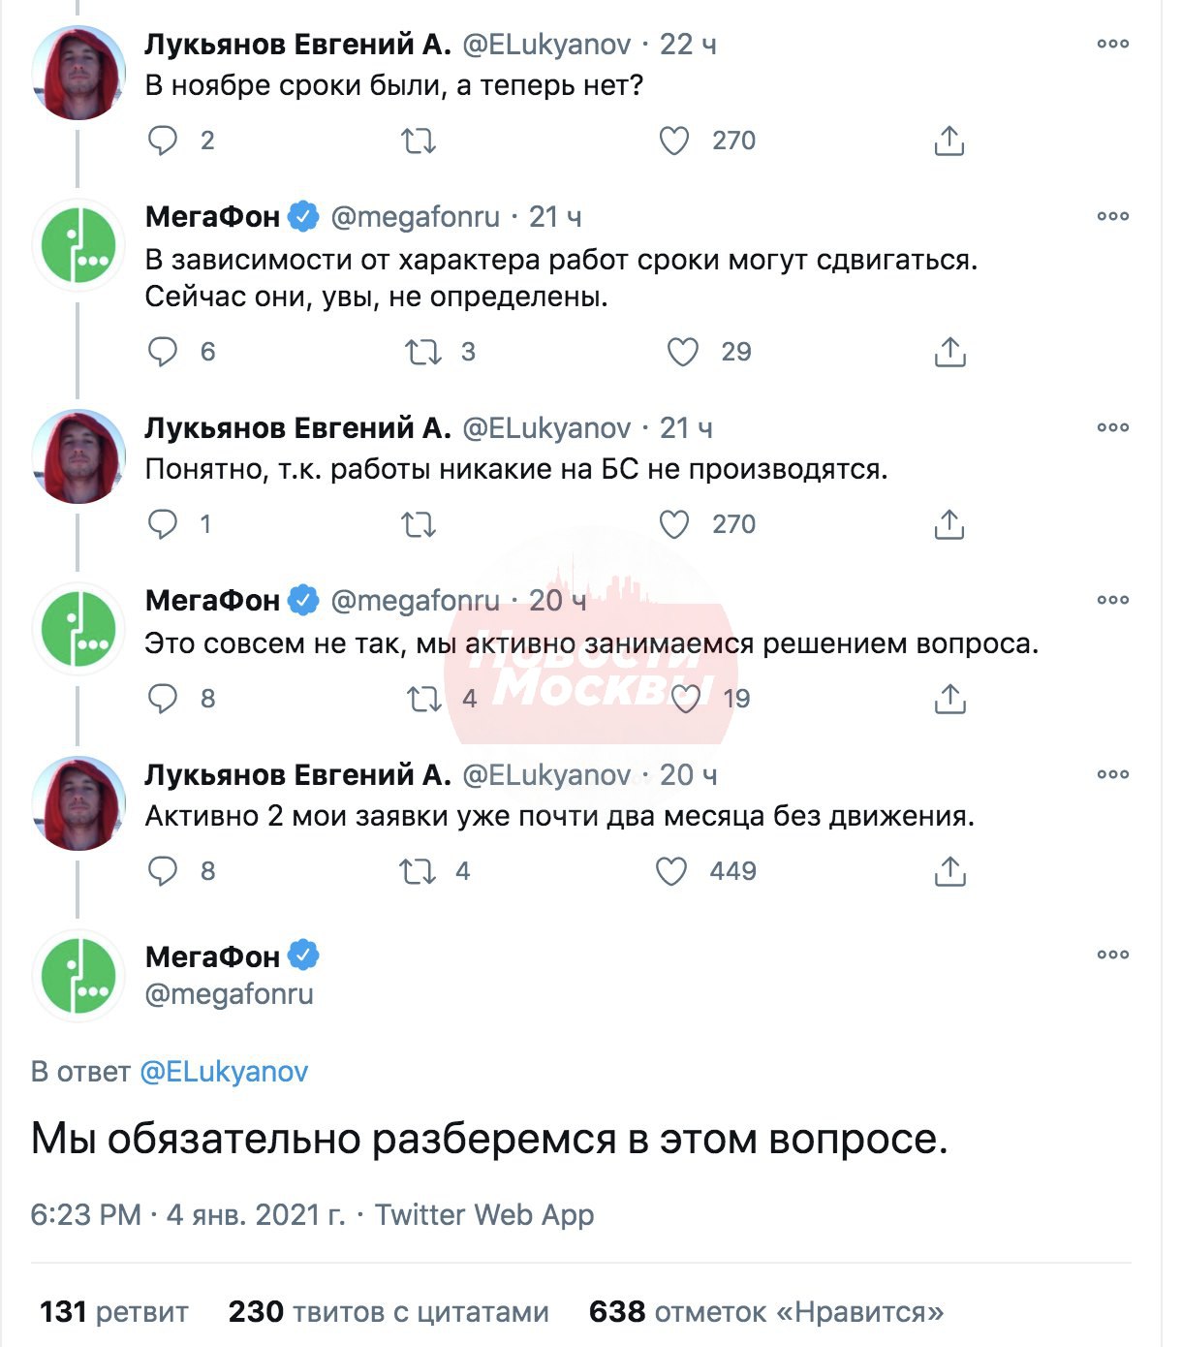This screenshot has height=1347, width=1182.
Task: Like the tweet with 449 likes
Action: pos(672,871)
